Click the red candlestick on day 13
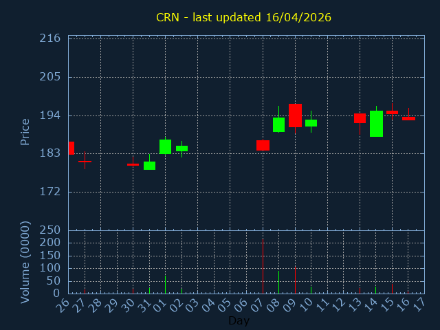The height and width of the screenshot is (330, 440). (360, 118)
